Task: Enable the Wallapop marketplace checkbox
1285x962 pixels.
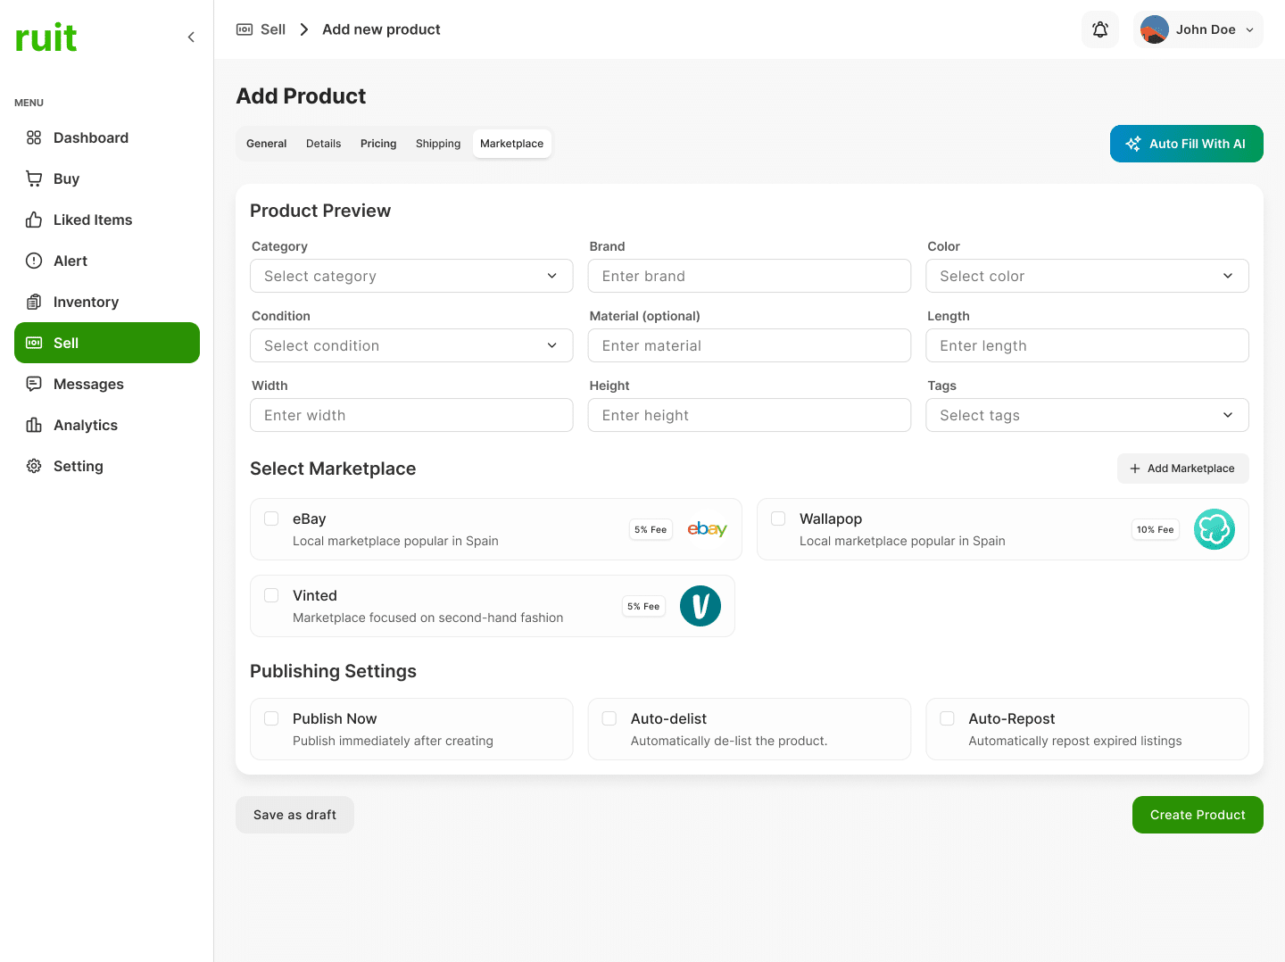Action: pyautogui.click(x=778, y=518)
